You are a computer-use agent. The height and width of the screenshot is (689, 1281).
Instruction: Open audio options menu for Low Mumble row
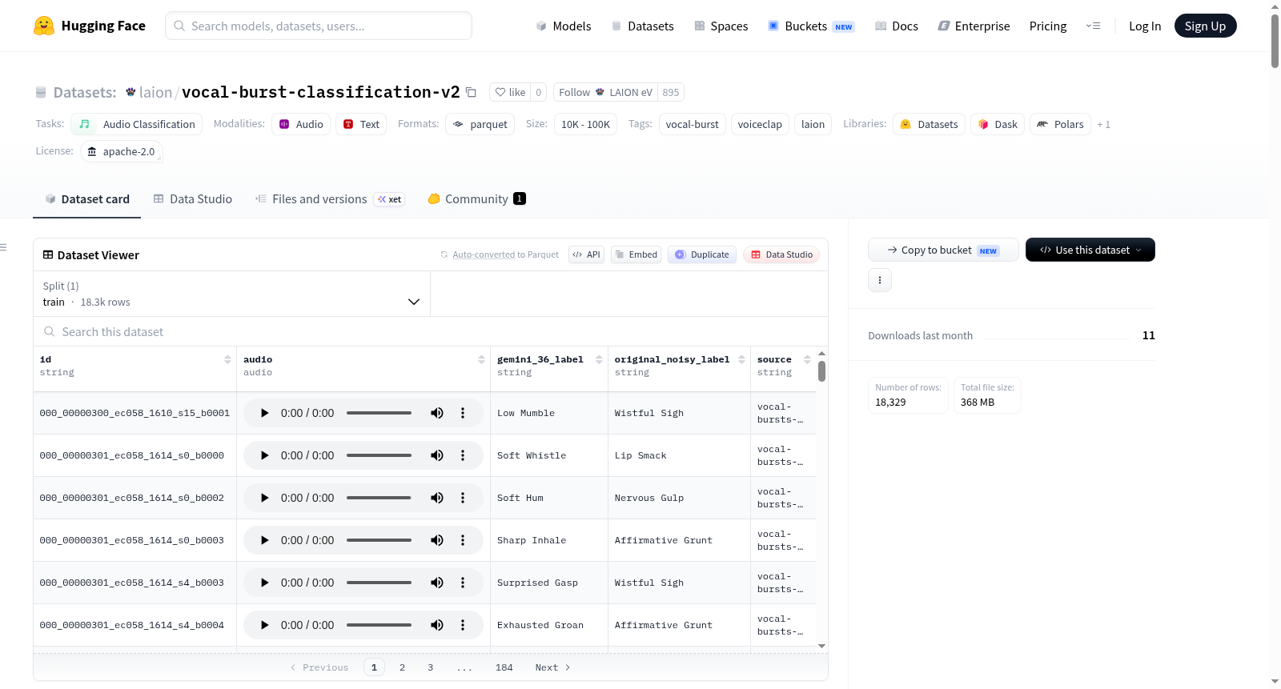click(x=463, y=413)
